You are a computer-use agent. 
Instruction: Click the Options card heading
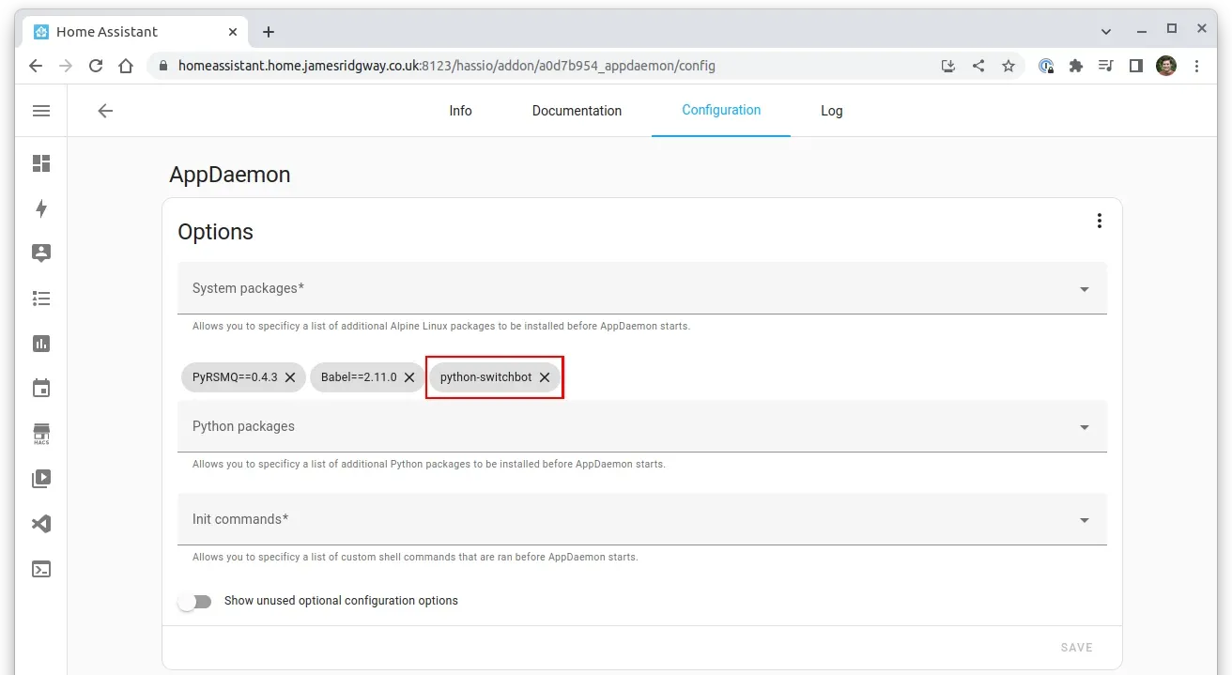click(215, 232)
